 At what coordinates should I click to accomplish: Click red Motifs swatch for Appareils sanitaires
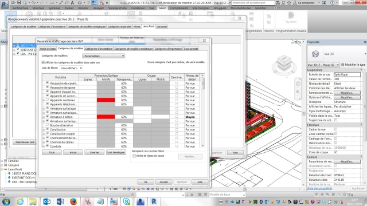(106, 100)
